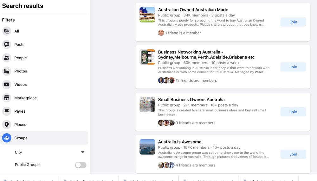Screen dimensions: 317x181
Task: Open Australia Is Awesome group title
Action: (180, 142)
